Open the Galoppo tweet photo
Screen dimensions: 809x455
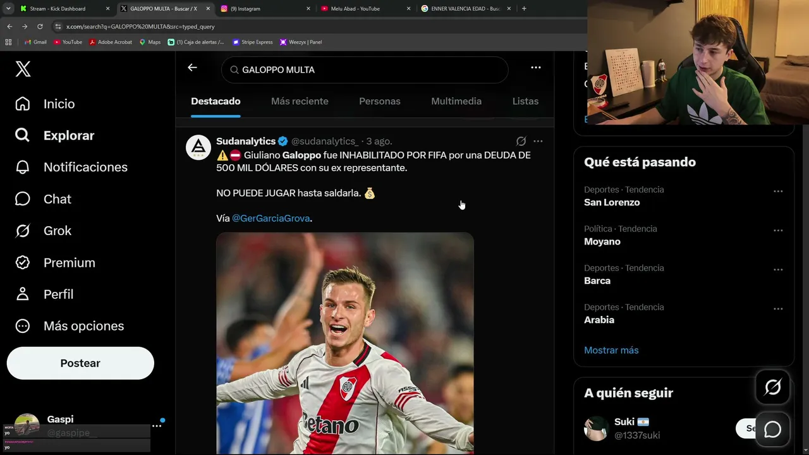click(345, 343)
